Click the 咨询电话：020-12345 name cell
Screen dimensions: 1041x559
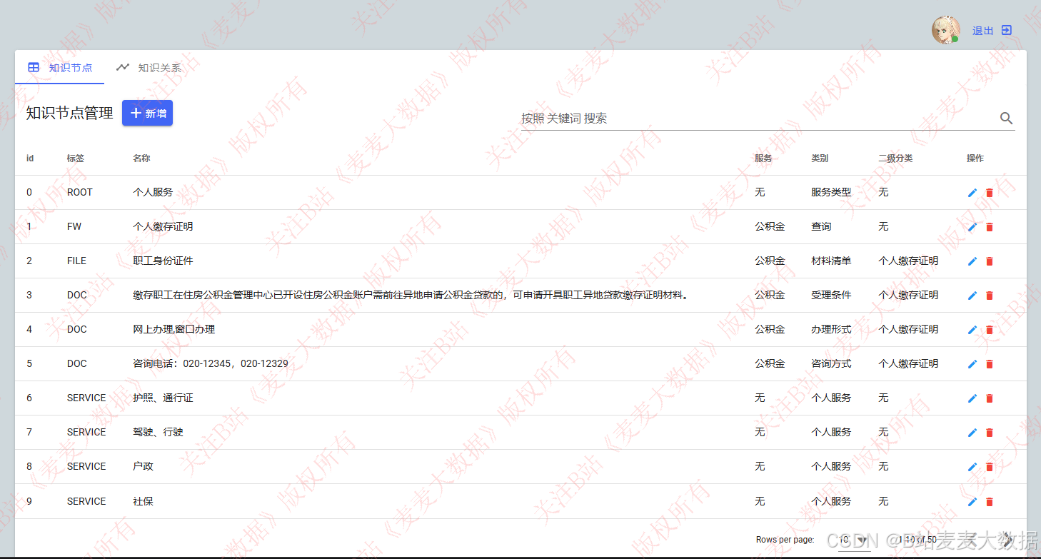(211, 364)
